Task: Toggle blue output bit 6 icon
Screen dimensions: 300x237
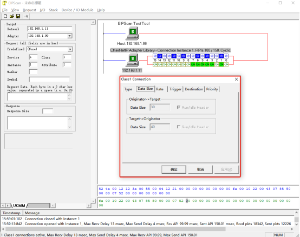Action: pyautogui.click(x=198, y=56)
